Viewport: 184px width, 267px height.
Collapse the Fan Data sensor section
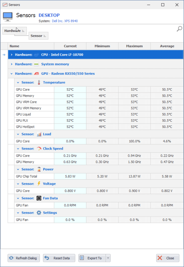tap(18, 198)
